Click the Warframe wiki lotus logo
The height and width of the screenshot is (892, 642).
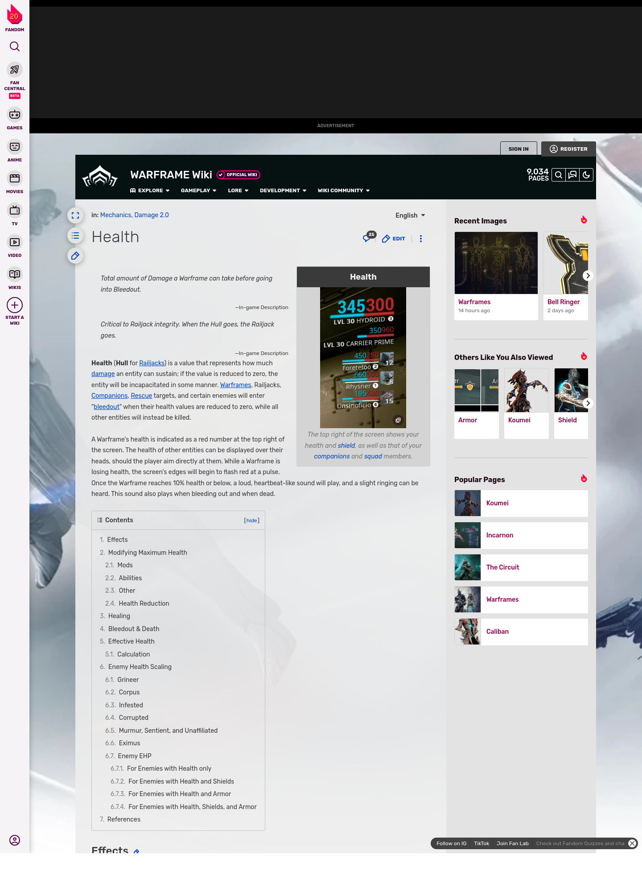tap(100, 176)
